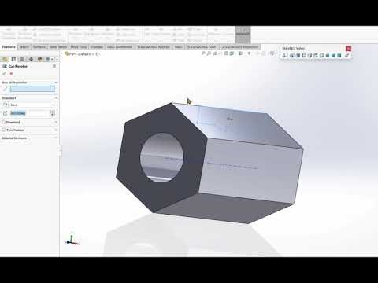The width and height of the screenshot is (378, 283).
Task: Open Direction1 revolve type dropdown
Action: 32,105
